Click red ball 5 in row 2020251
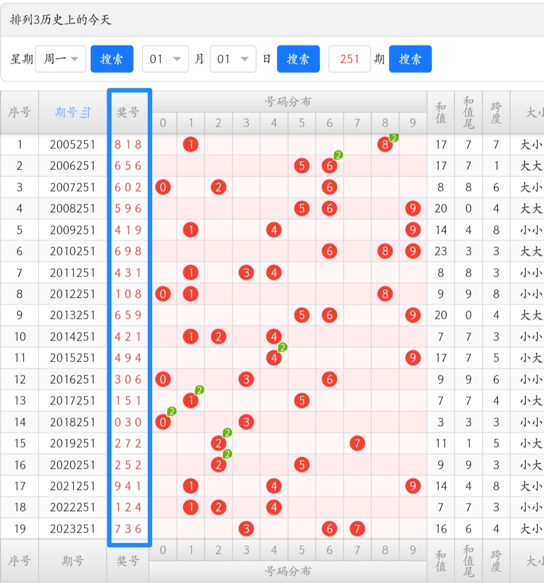The height and width of the screenshot is (585, 544). [x=302, y=465]
